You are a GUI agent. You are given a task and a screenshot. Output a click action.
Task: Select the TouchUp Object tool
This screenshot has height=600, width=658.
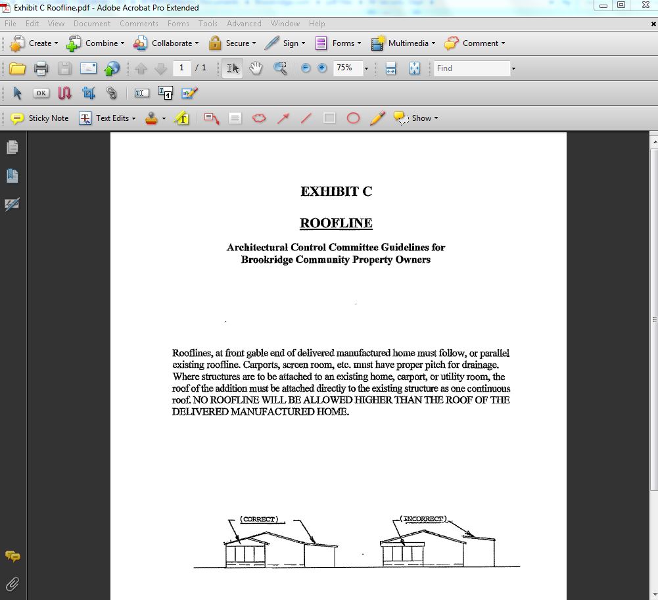click(189, 93)
